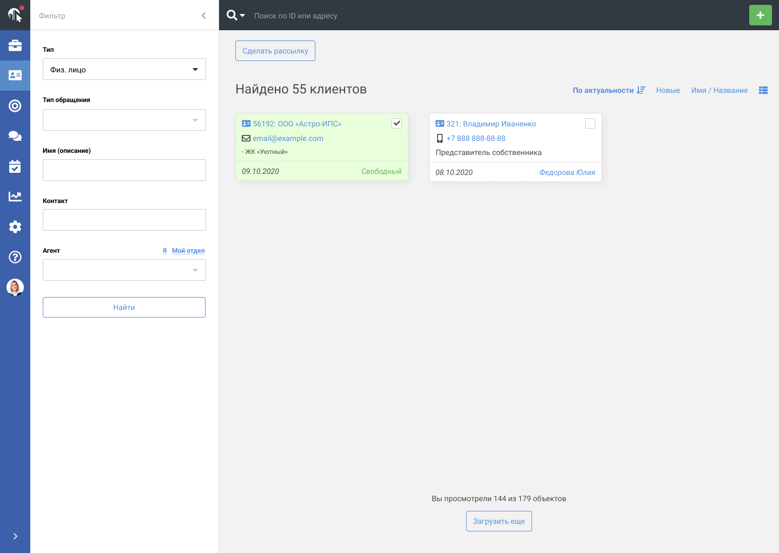Click date 09.10.2020 on first card
Viewport: 779px width, 553px height.
pos(261,171)
